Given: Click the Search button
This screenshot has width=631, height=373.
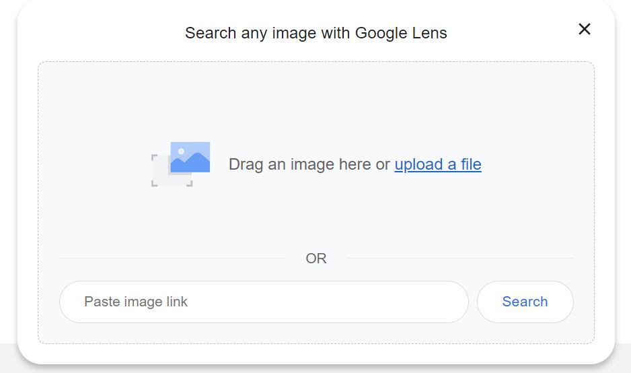Looking at the screenshot, I should [525, 302].
